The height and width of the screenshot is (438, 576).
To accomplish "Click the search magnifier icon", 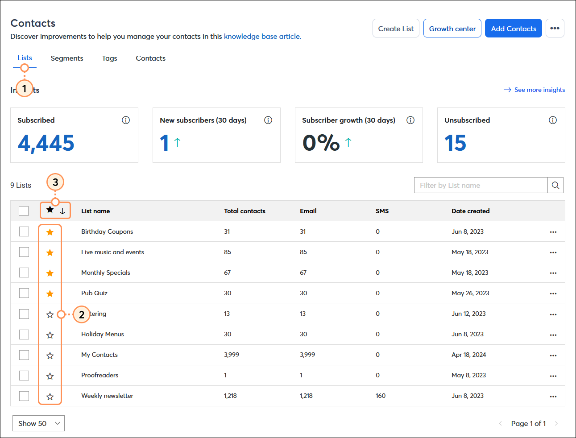I will pyautogui.click(x=555, y=185).
